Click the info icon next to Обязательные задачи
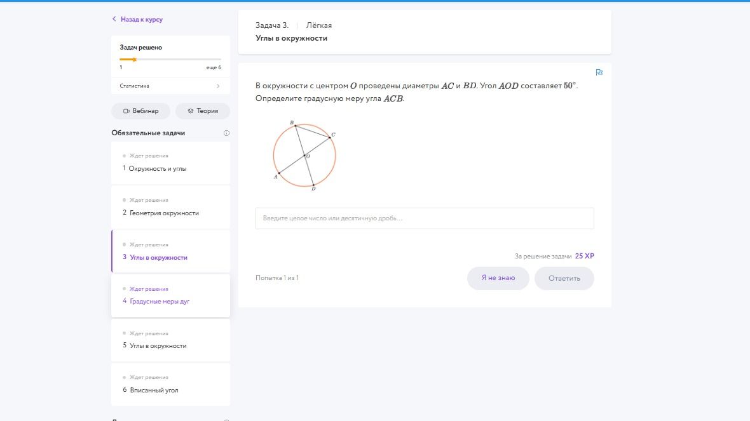 [226, 133]
